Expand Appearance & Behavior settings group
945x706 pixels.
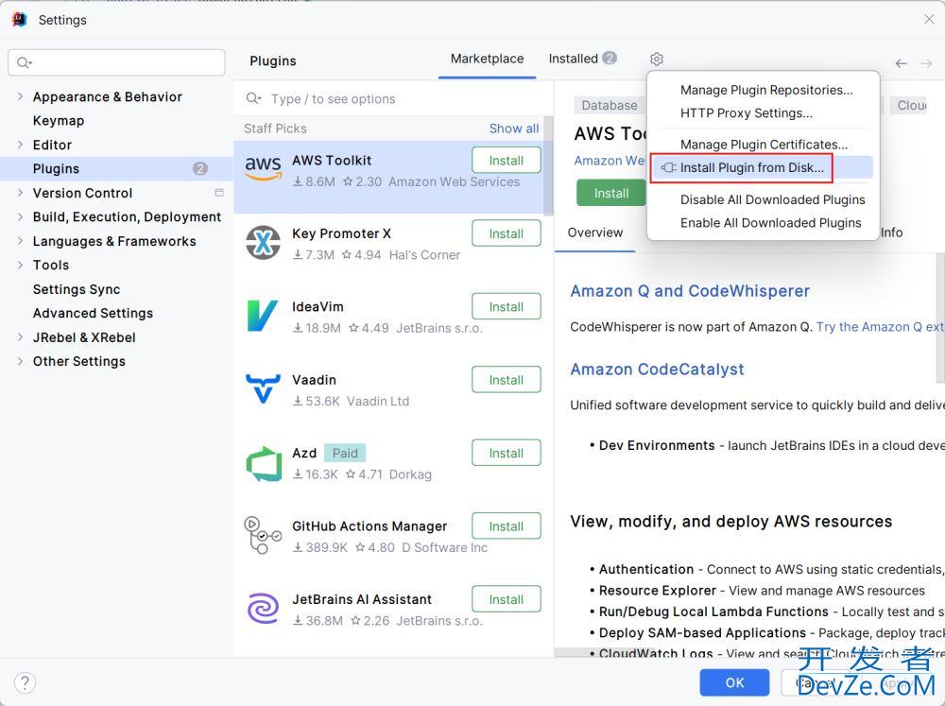tap(20, 96)
